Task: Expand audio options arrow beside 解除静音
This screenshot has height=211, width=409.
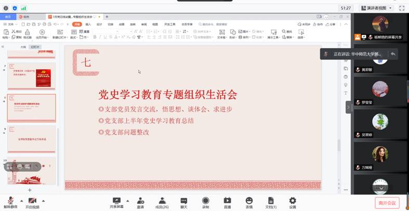Action: [x=21, y=201]
